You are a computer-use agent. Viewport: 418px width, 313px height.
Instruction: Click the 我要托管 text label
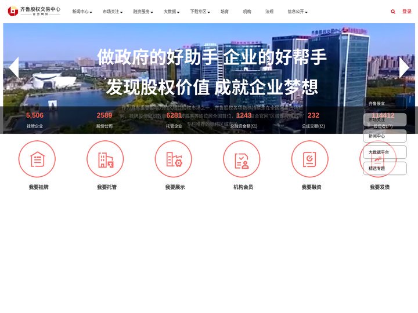click(107, 187)
